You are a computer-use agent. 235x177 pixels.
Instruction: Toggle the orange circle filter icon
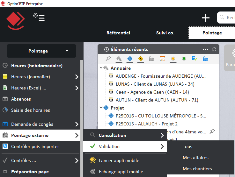173,59
